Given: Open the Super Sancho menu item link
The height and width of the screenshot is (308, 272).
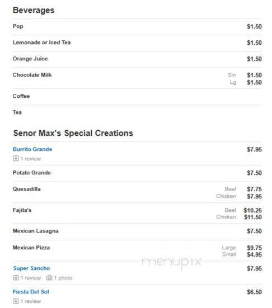Looking at the screenshot, I should pyautogui.click(x=31, y=268).
